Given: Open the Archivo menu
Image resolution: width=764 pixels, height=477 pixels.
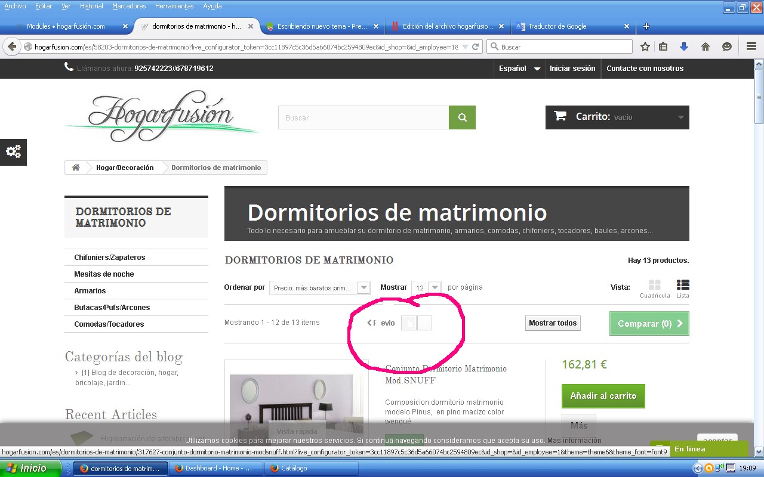Looking at the screenshot, I should point(15,6).
